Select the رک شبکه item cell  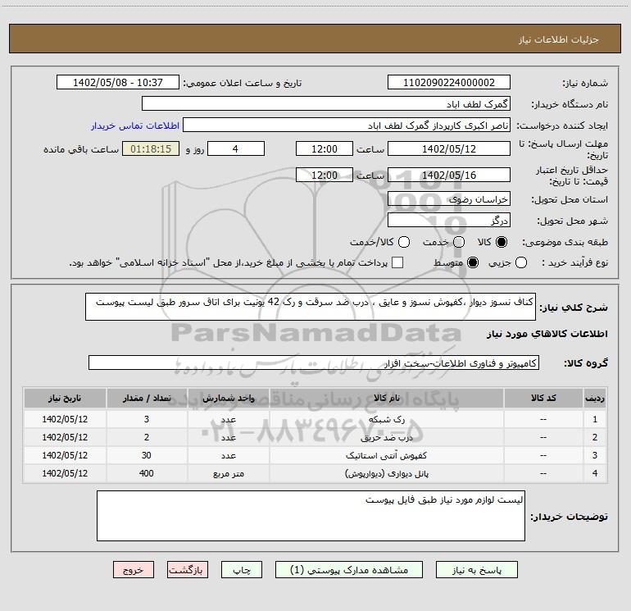386,419
